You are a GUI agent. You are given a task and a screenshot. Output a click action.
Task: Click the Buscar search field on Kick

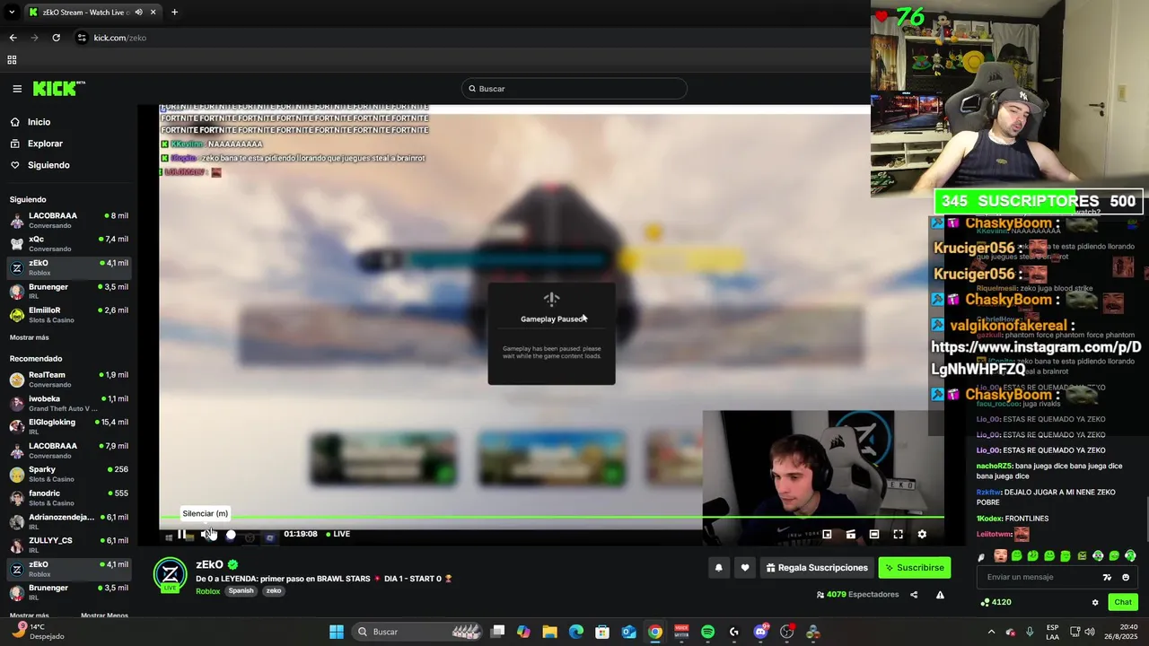tap(574, 89)
